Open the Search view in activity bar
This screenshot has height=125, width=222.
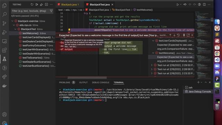5,14
